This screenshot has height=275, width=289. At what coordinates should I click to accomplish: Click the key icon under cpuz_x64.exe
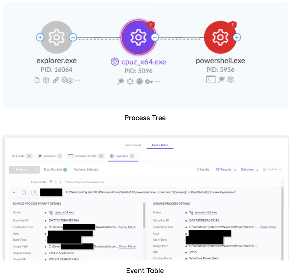149,81
